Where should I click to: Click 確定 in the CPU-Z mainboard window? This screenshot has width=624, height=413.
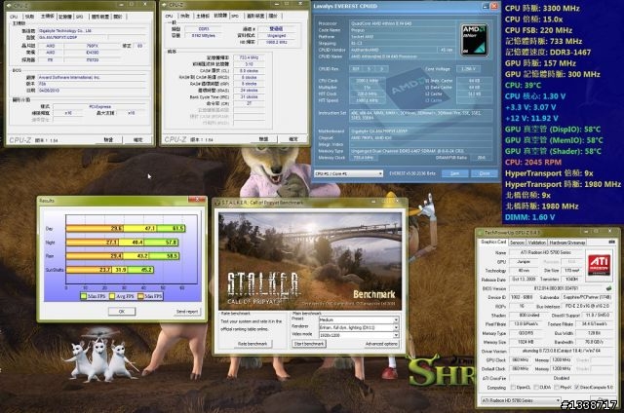pyautogui.click(x=137, y=140)
